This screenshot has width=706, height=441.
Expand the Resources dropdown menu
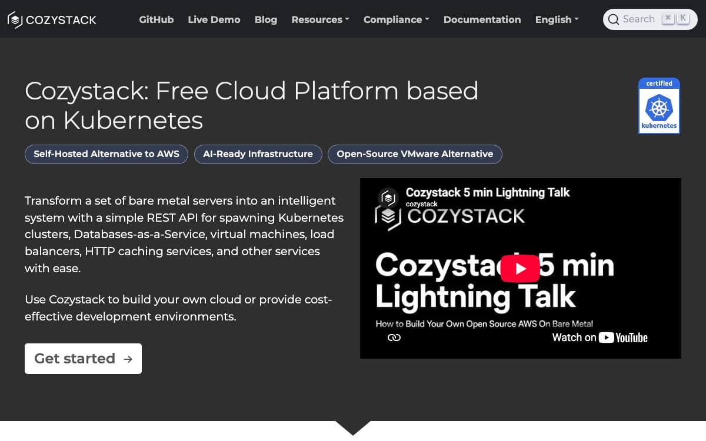pyautogui.click(x=320, y=19)
